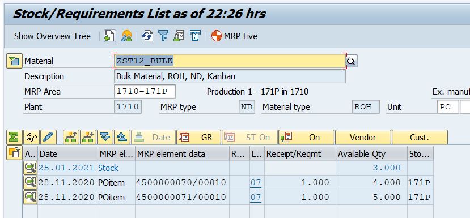470x218 pixels.
Task: Click the available quantity 5.000
Action: click(387, 197)
